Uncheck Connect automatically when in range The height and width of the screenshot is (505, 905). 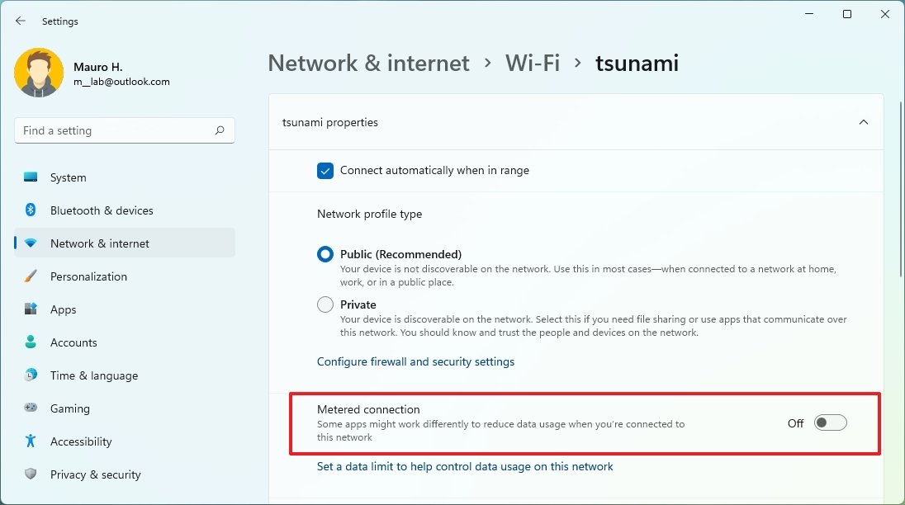[325, 171]
